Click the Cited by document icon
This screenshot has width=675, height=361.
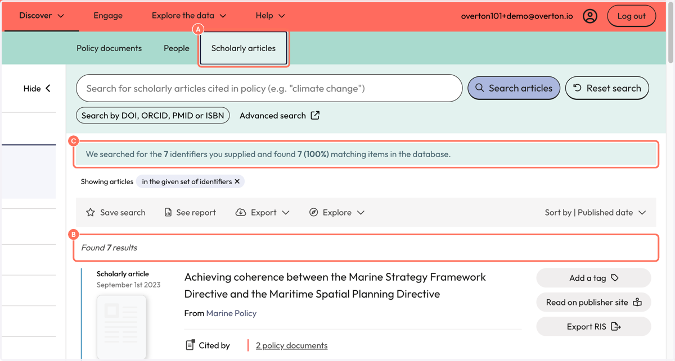click(190, 345)
